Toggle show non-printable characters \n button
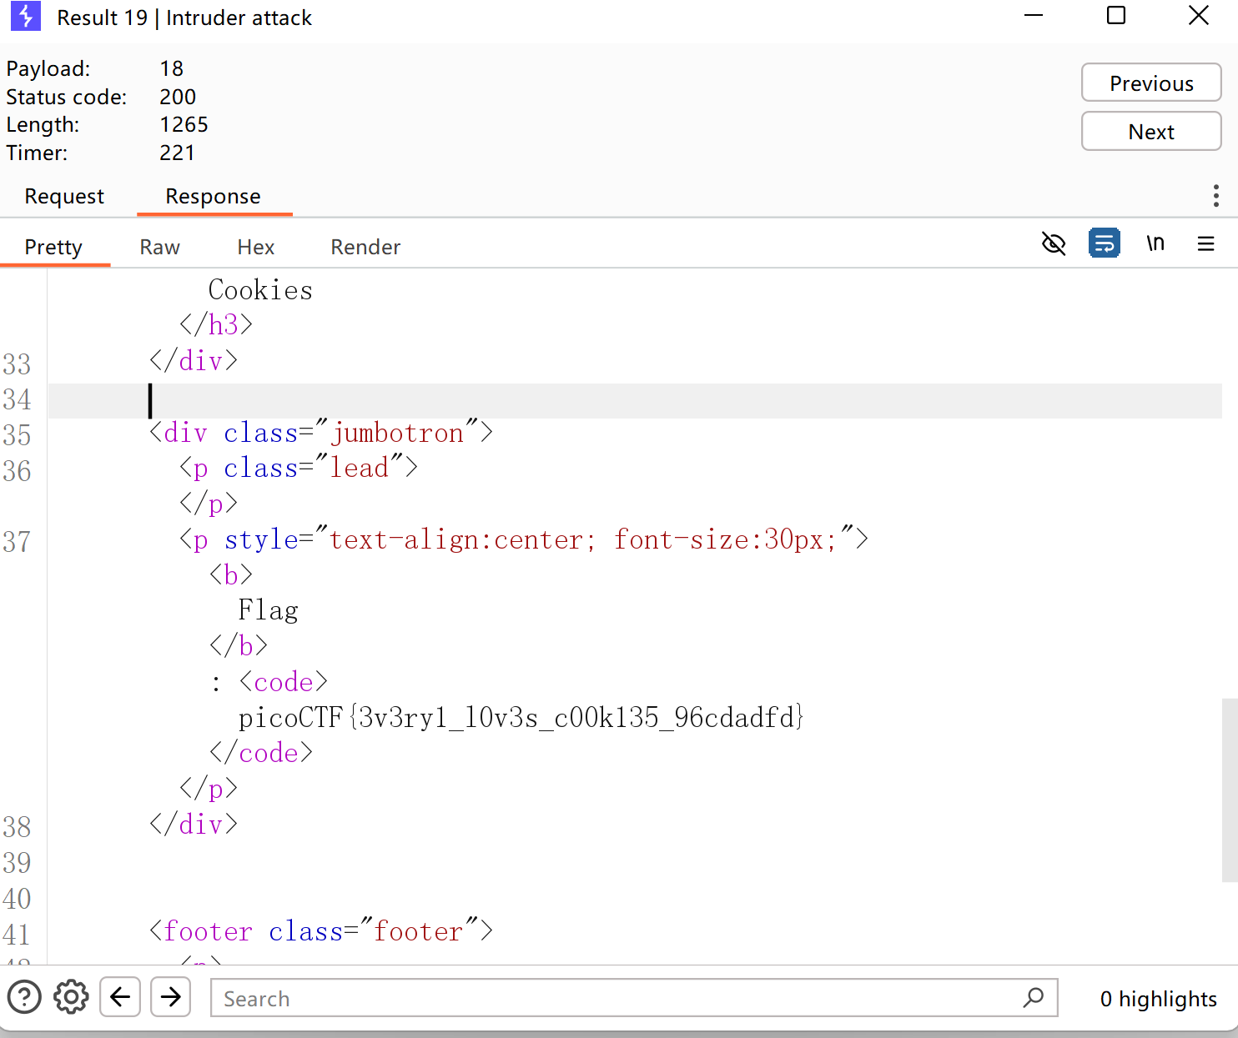Screen dimensions: 1238x1038 pos(1155,243)
